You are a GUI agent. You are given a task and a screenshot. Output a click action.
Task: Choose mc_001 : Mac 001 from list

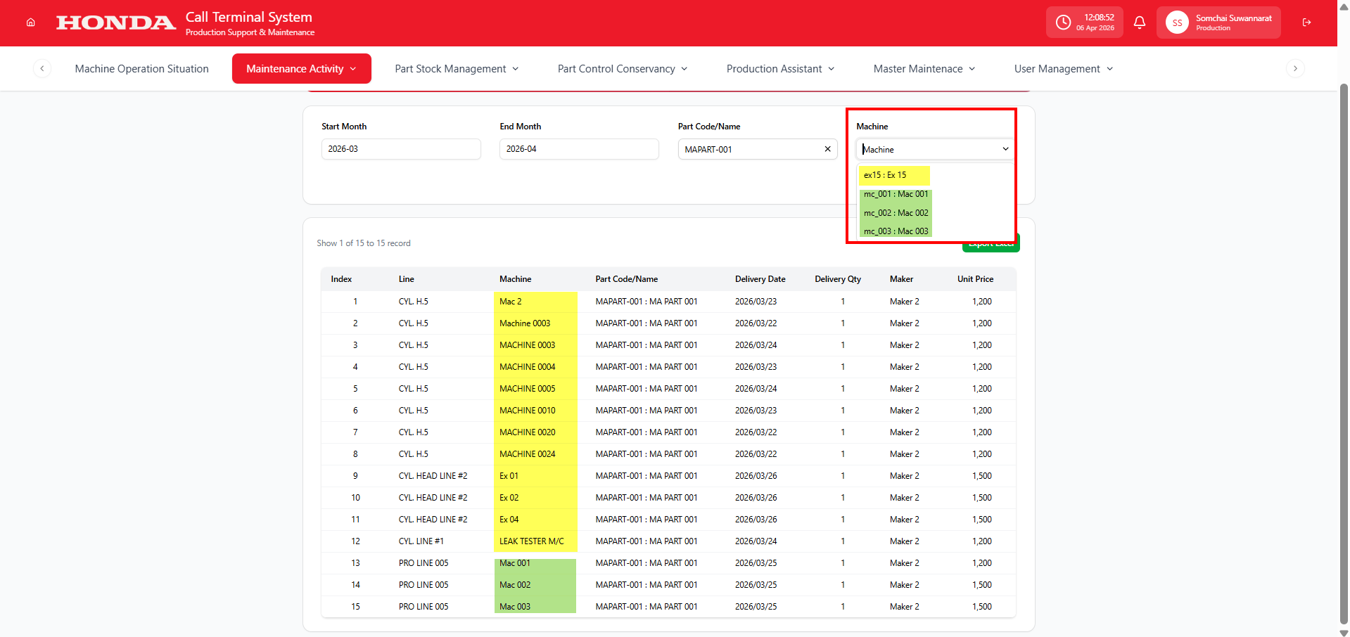coord(896,194)
